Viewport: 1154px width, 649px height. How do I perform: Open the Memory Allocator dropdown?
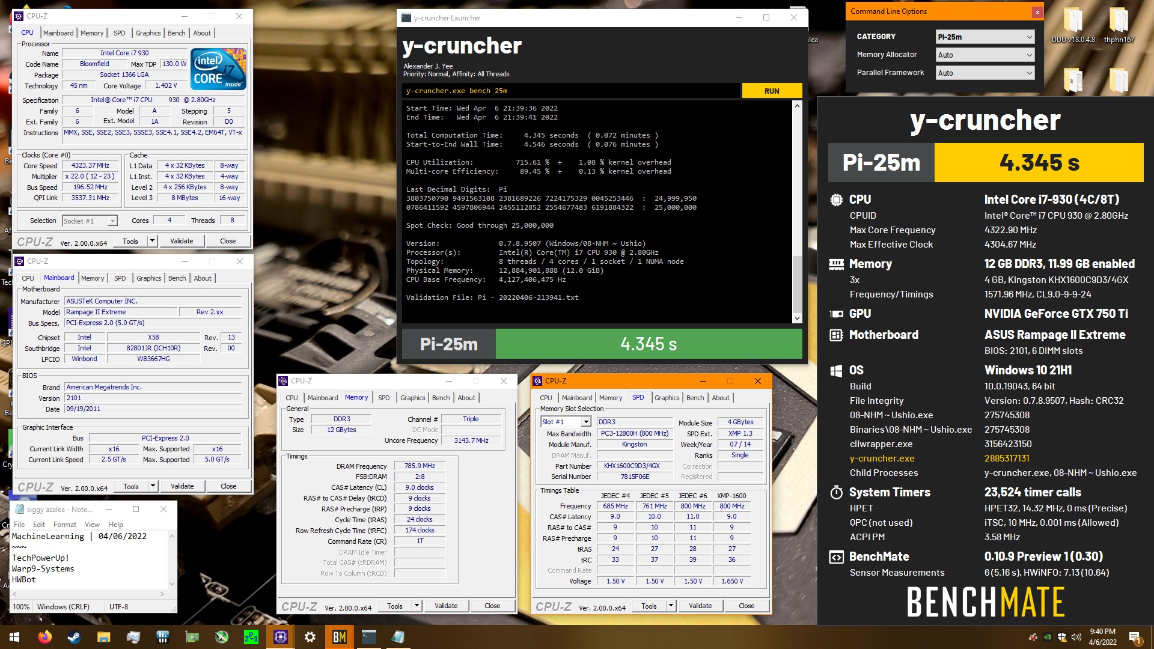(x=985, y=55)
